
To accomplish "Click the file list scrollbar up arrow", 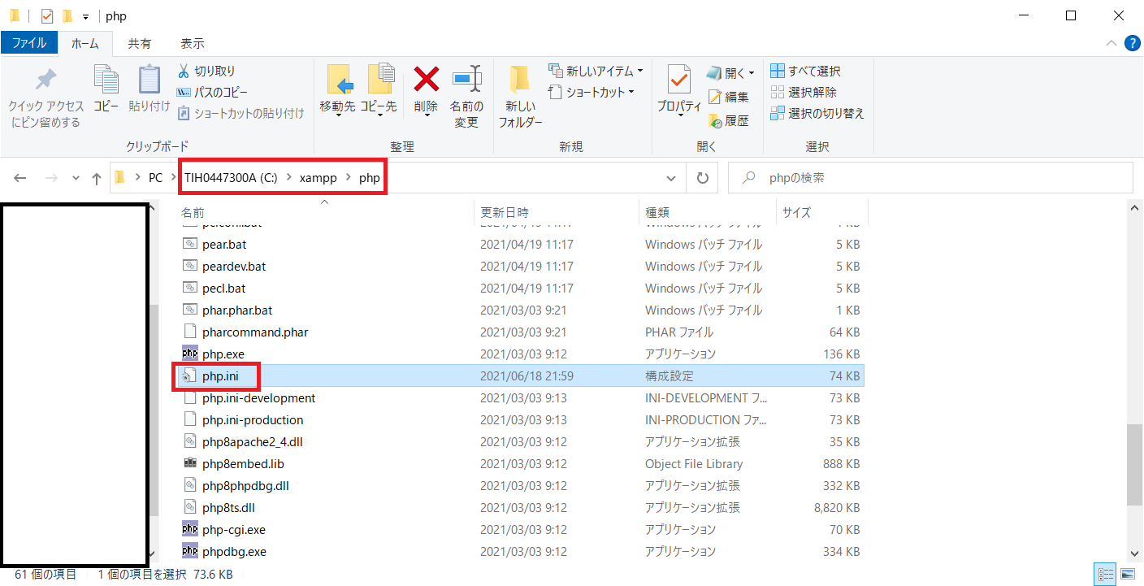I will [1134, 209].
